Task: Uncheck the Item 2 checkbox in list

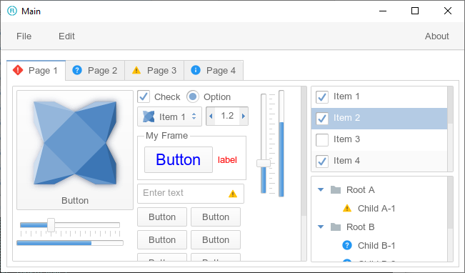Action: (322, 119)
